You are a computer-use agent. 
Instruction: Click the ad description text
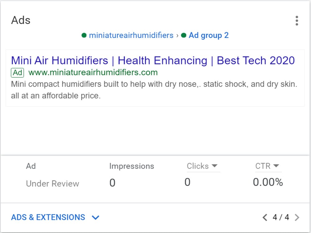click(x=154, y=90)
